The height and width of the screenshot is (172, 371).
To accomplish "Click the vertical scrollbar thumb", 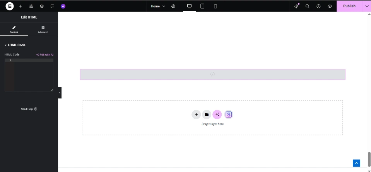I will click(x=369, y=159).
